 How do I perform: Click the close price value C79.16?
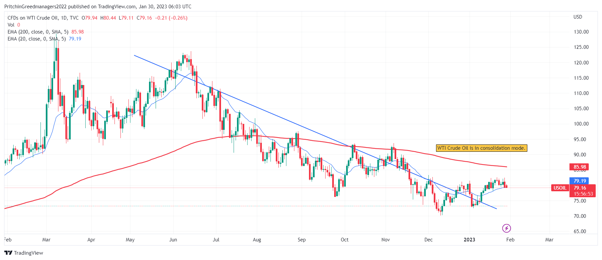pyautogui.click(x=144, y=18)
